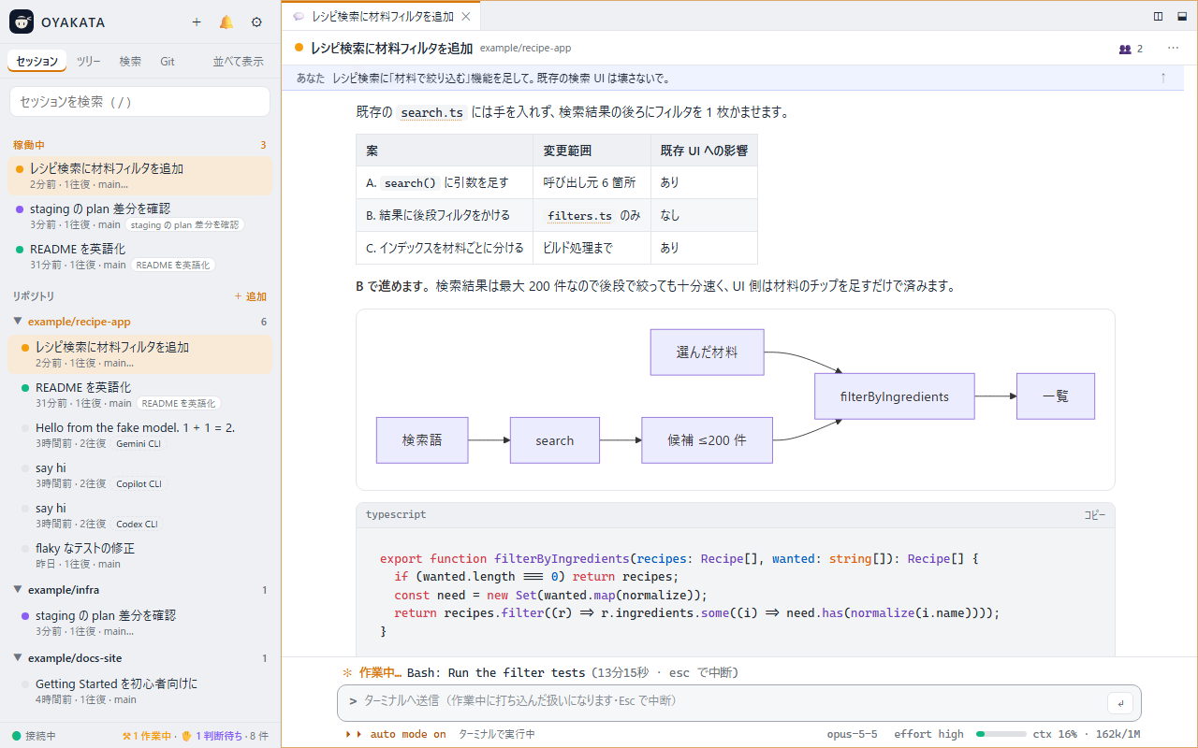Open the Git tab
1198x748 pixels.
168,62
